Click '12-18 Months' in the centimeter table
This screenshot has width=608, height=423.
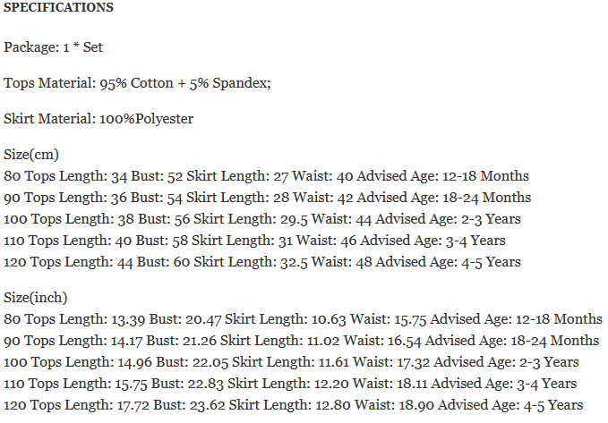pos(488,176)
